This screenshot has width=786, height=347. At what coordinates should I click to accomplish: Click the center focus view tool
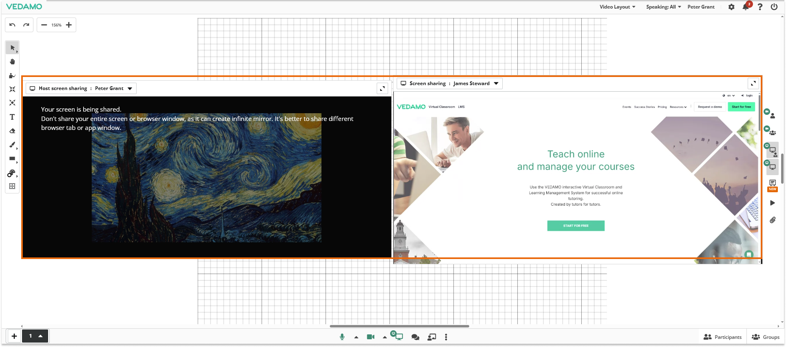click(x=12, y=103)
